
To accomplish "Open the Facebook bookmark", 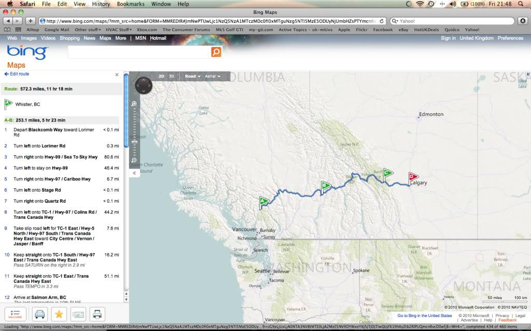I will [x=383, y=29].
